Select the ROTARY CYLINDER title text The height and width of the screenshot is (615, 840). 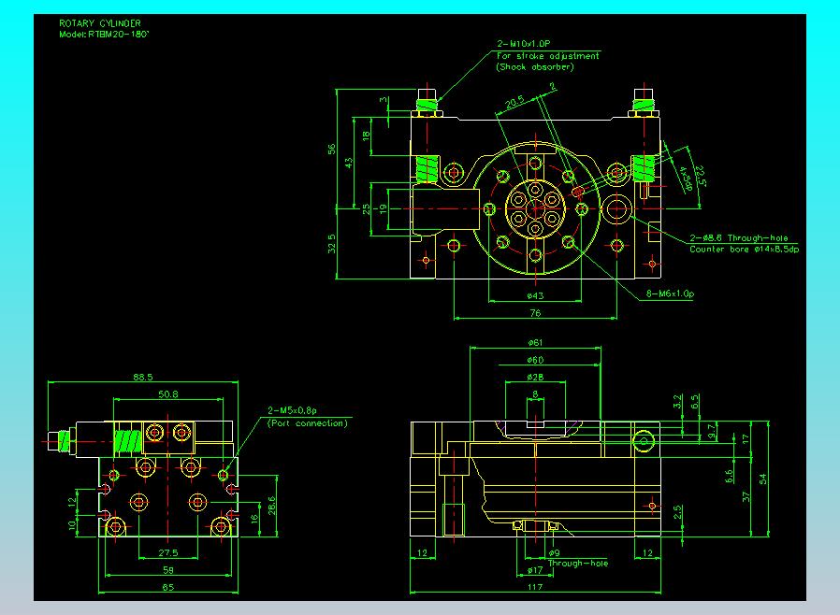pos(100,23)
